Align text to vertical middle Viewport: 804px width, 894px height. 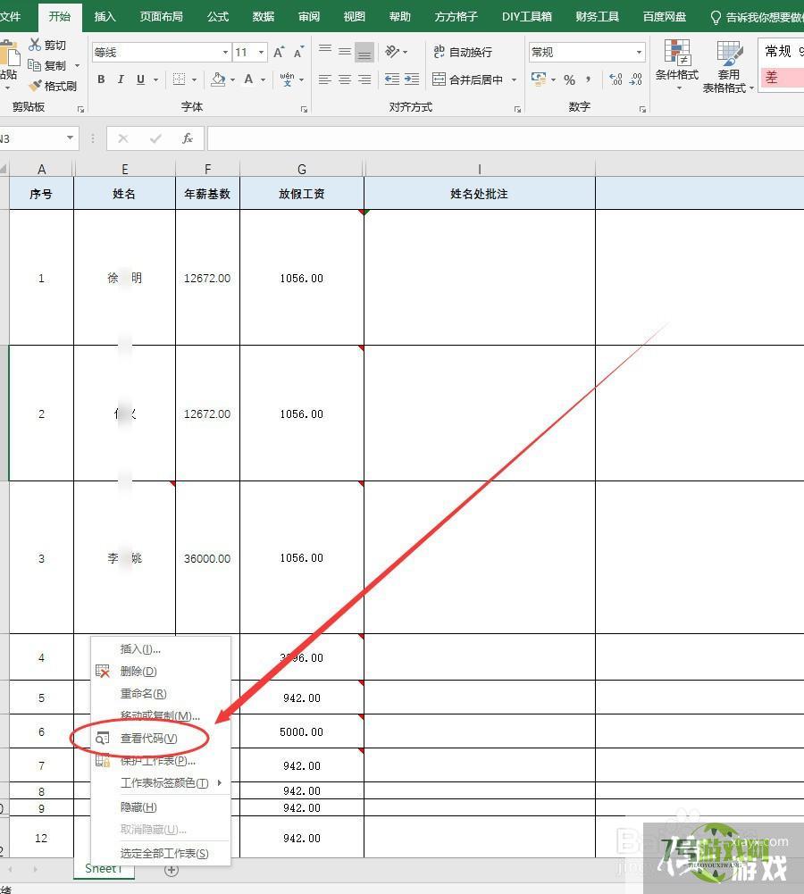coord(345,51)
